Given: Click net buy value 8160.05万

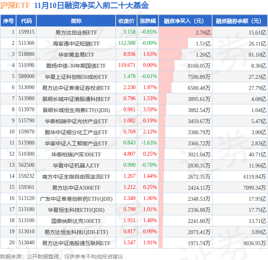Looking at the screenshot, I should (x=199, y=66).
